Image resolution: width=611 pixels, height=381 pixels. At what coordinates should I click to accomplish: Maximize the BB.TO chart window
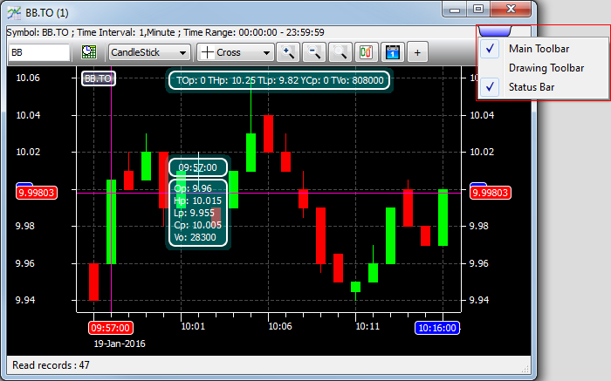tap(478, 9)
